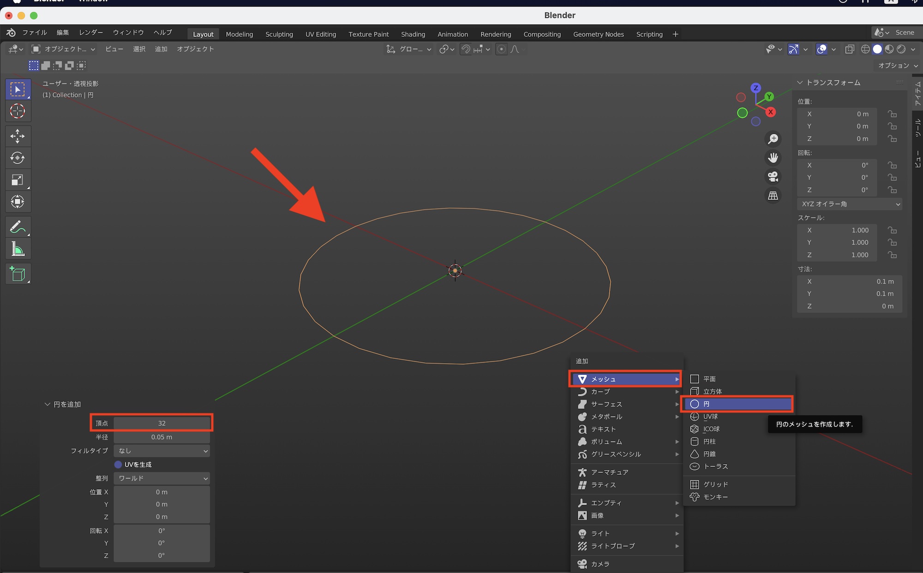Select the Measure tool
923x573 pixels.
click(18, 250)
